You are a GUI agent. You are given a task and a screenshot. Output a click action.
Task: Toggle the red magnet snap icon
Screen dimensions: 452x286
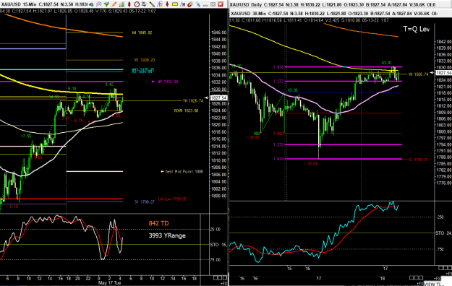[190, 4]
